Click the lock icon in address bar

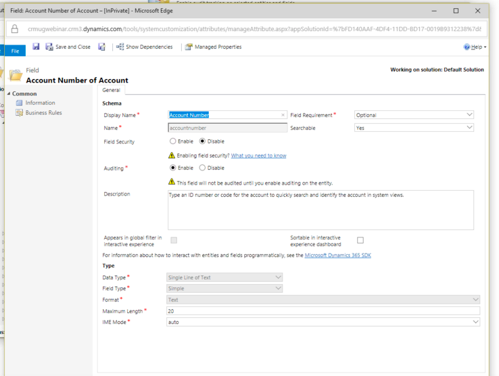click(15, 29)
